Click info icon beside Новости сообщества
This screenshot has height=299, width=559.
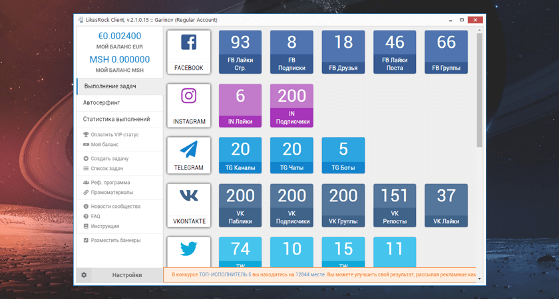click(x=86, y=207)
